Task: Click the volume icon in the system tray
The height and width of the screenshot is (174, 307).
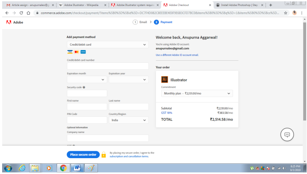Action: click(284, 168)
